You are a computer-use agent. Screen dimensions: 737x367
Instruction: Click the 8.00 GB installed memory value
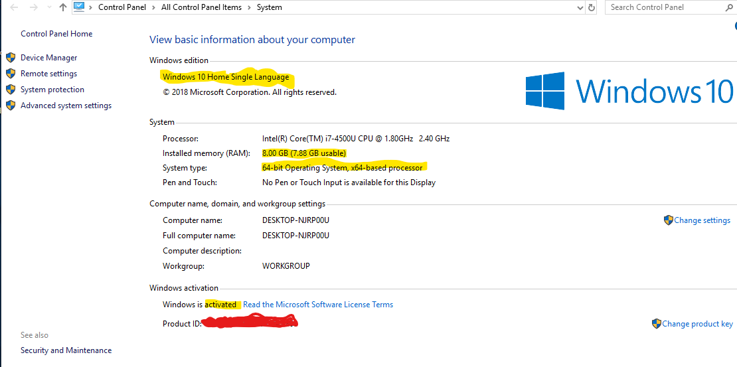304,153
